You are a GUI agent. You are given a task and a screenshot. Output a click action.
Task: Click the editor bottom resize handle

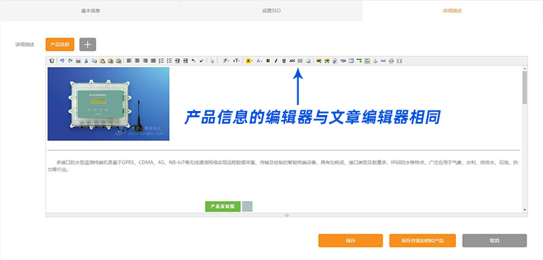(286, 215)
